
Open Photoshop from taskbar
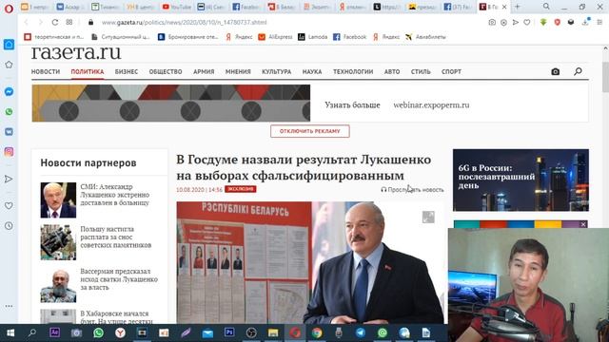(229, 332)
